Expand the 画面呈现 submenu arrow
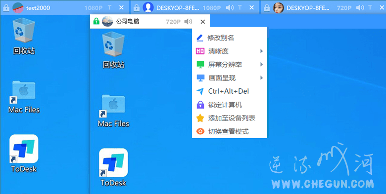Viewport: 386px width, 194px height. tap(261, 78)
